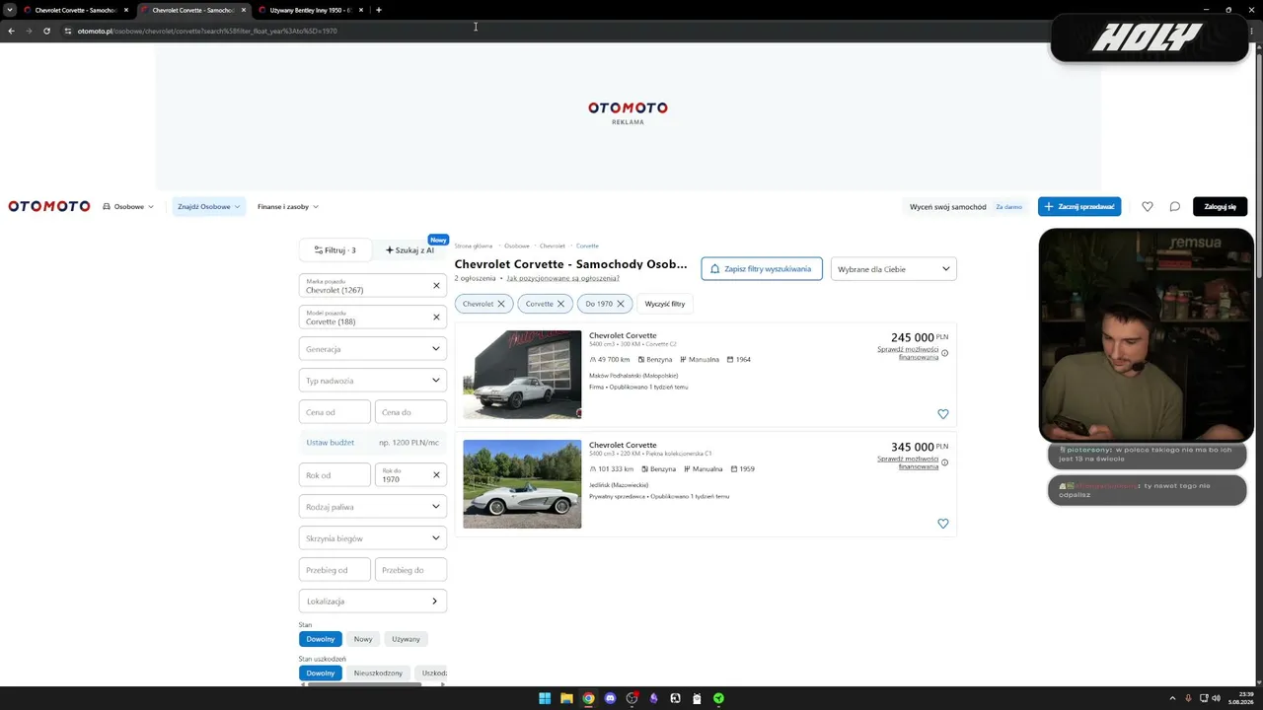
Task: Expand the Rodzaj paliwa dropdown
Action: (x=373, y=507)
